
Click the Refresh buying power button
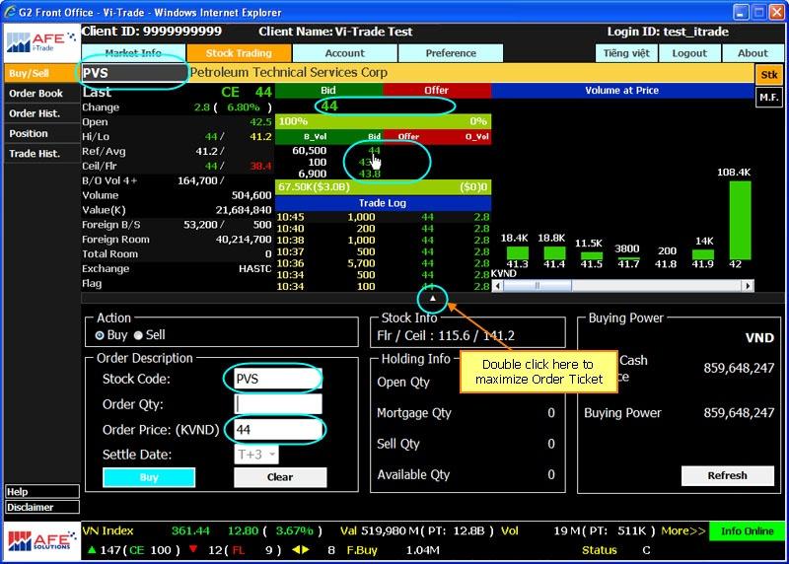727,475
